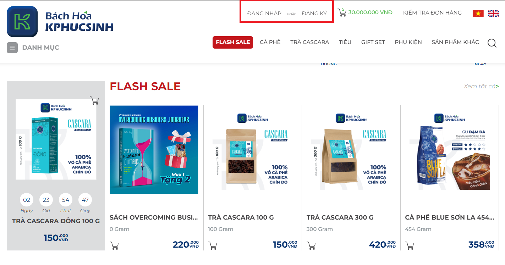The image size is (505, 265).
Task: Add Sách Overcoming Business to cart icon
Action: (x=114, y=245)
